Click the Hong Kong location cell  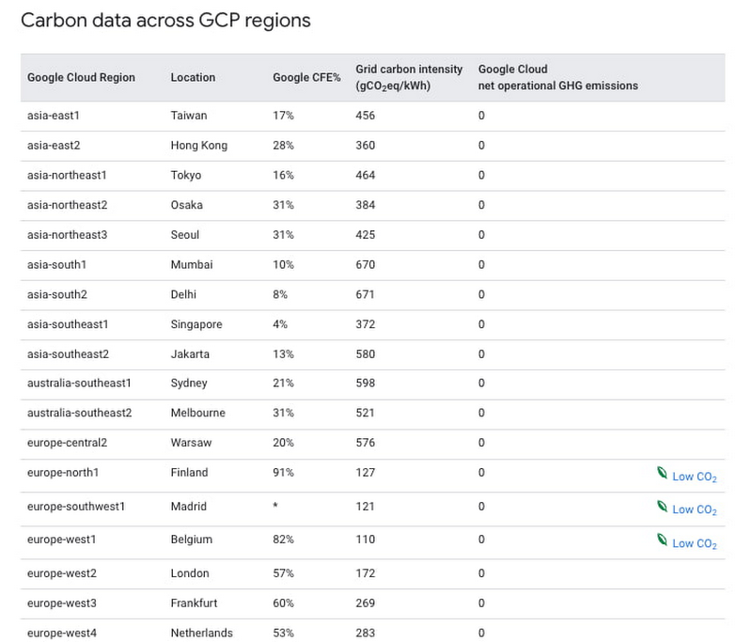click(199, 146)
